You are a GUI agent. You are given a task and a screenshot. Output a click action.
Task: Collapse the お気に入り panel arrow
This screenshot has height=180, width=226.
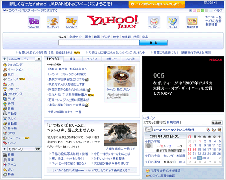pyautogui.click(x=5, y=149)
